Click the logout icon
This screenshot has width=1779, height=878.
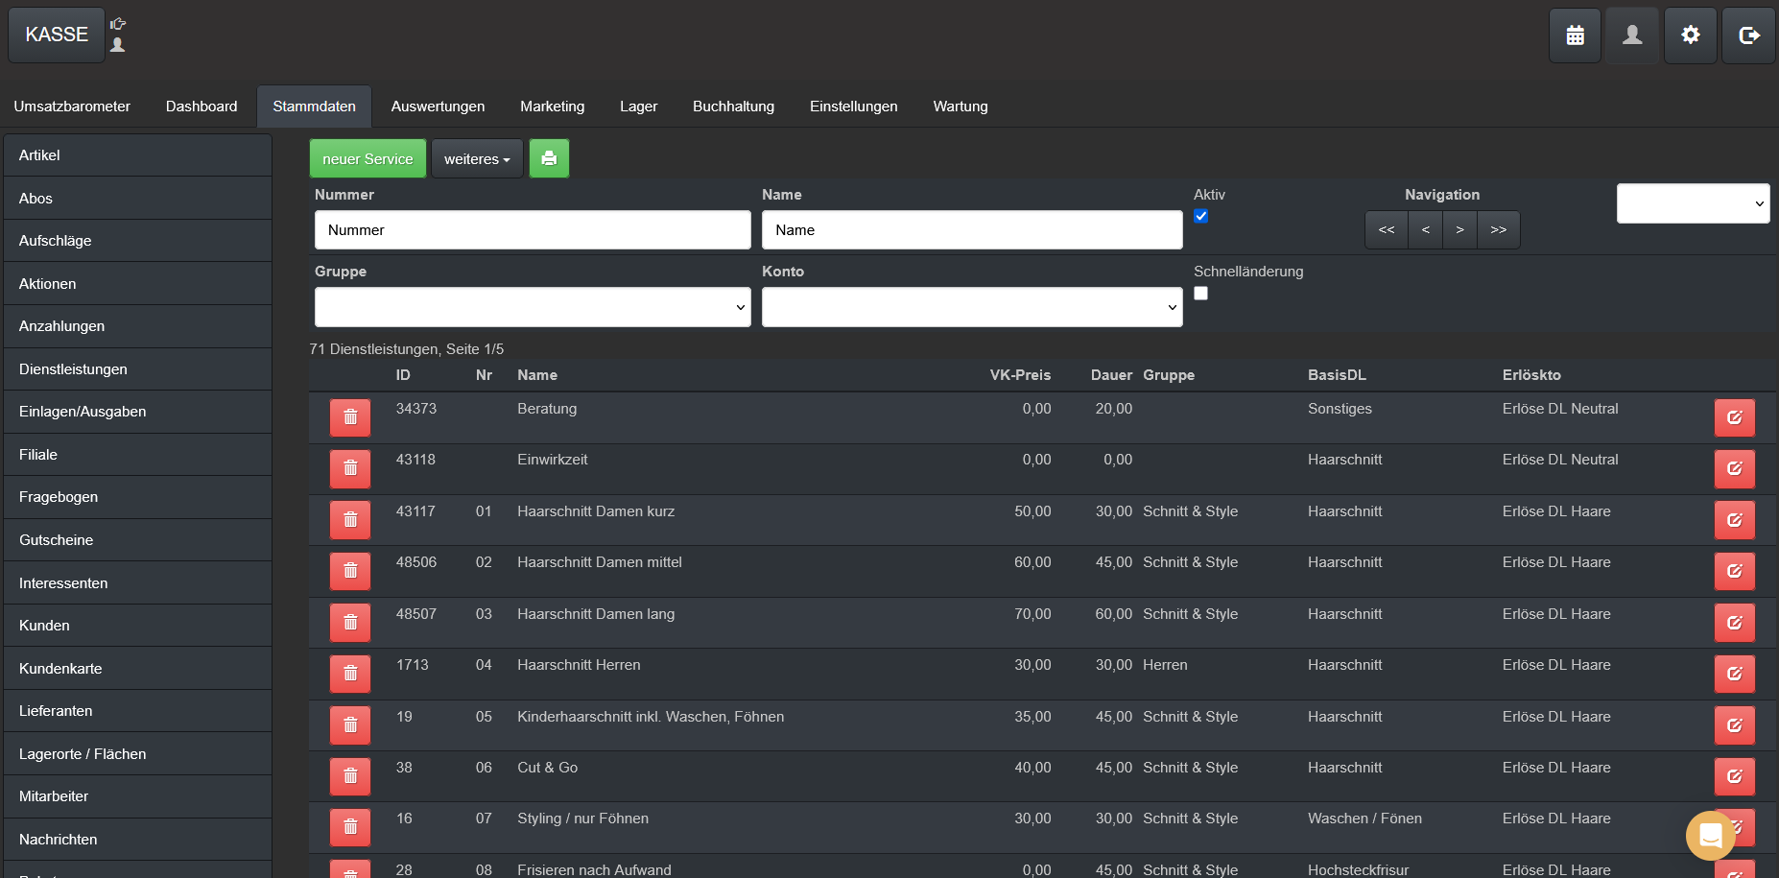[1748, 36]
